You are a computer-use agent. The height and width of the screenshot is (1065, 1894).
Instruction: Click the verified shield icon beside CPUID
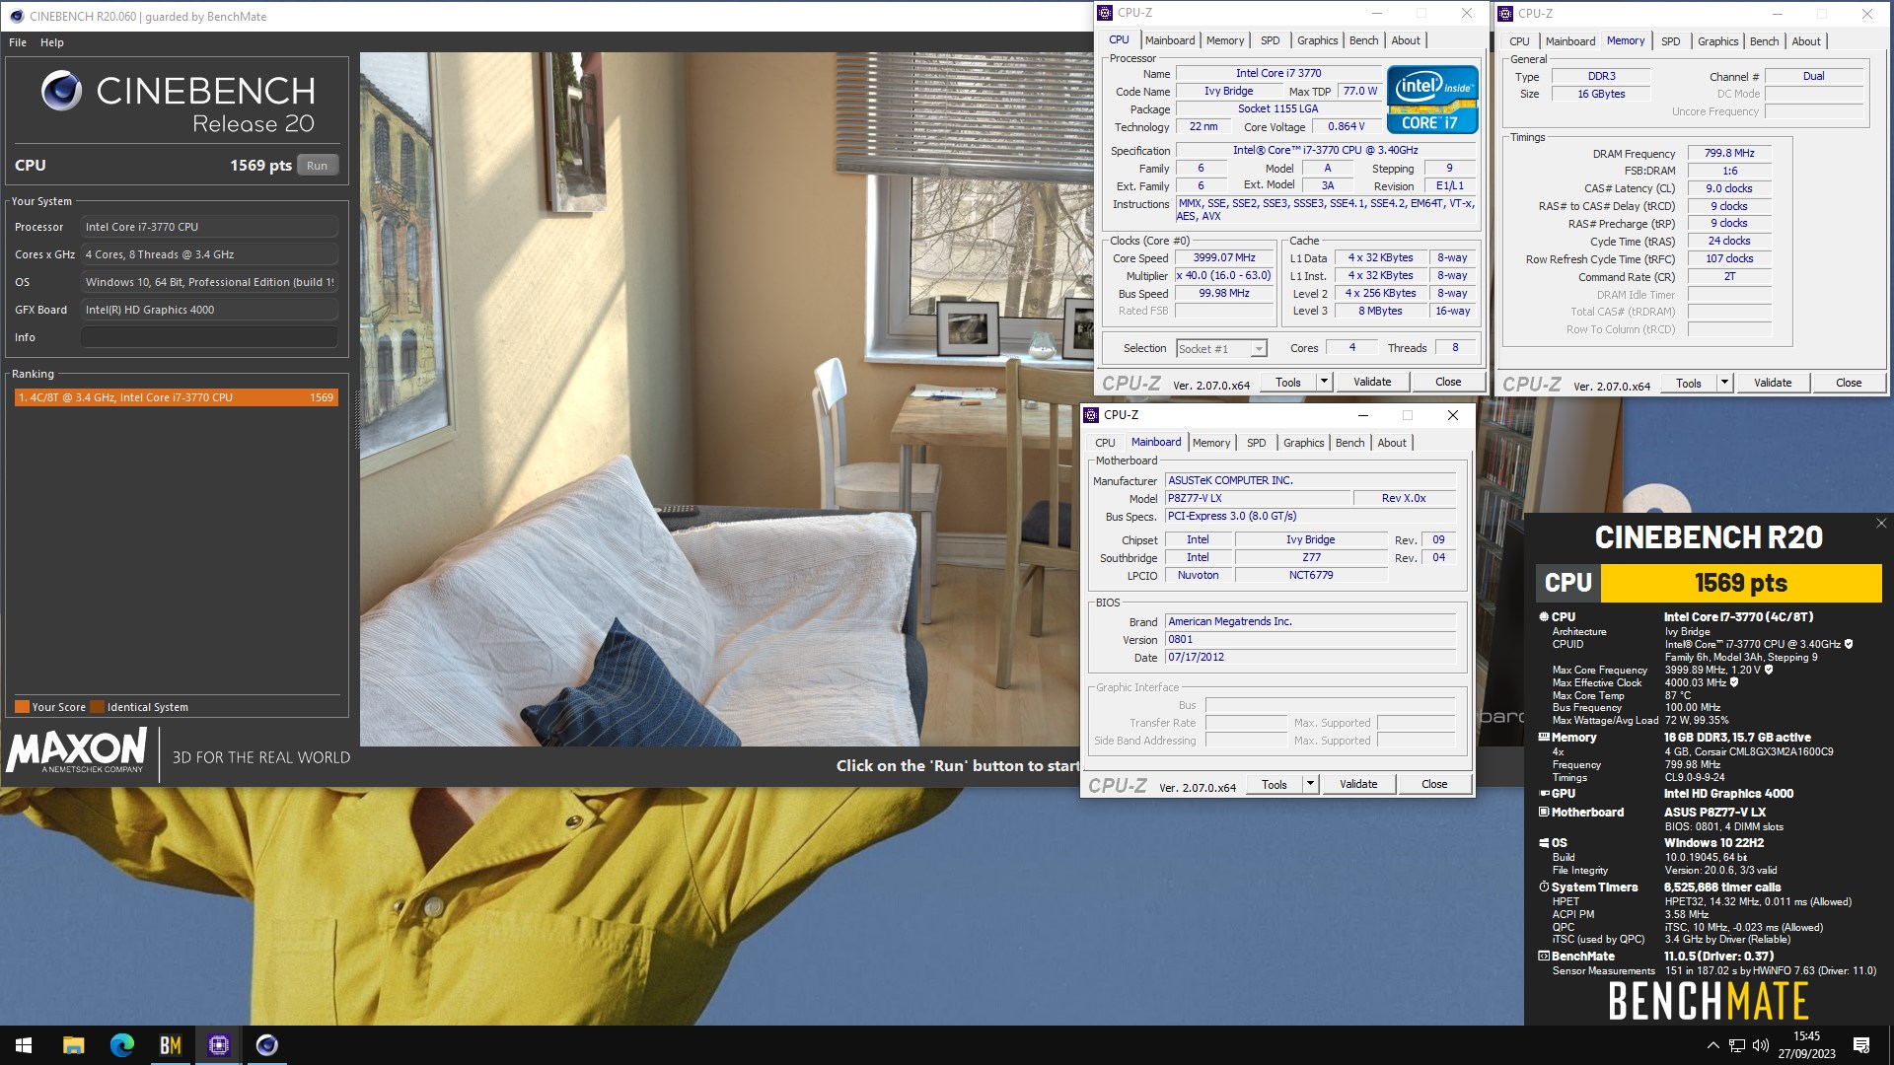coord(1849,644)
